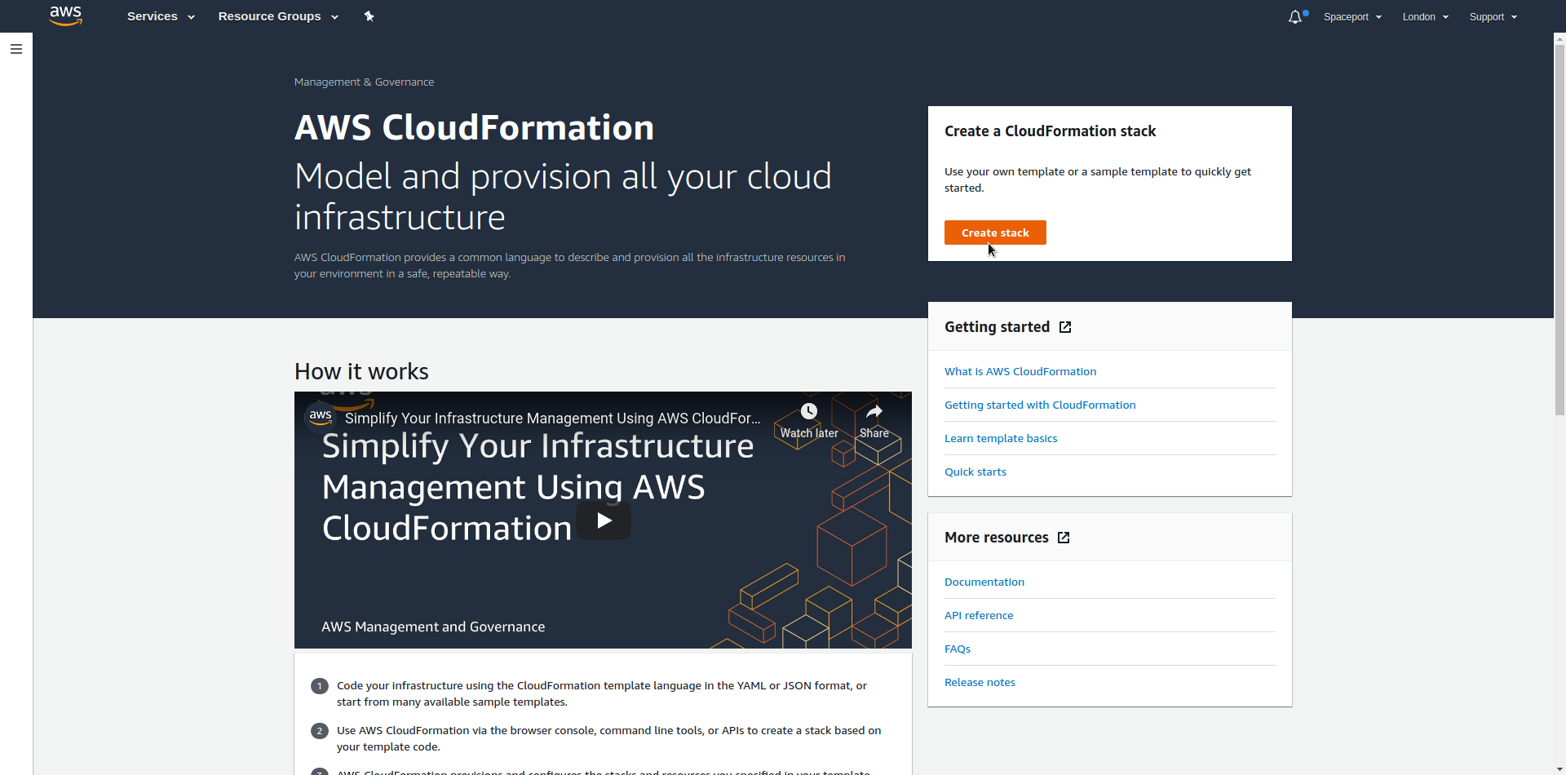Click the video title 'Simplify Your Infrastructure Management'
Image resolution: width=1566 pixels, height=775 pixels.
tap(552, 418)
